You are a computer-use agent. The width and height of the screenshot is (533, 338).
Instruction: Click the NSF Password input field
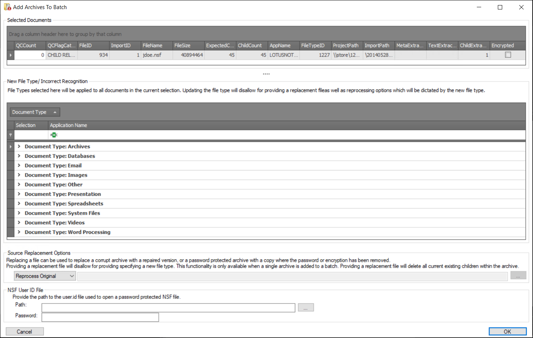(x=100, y=317)
